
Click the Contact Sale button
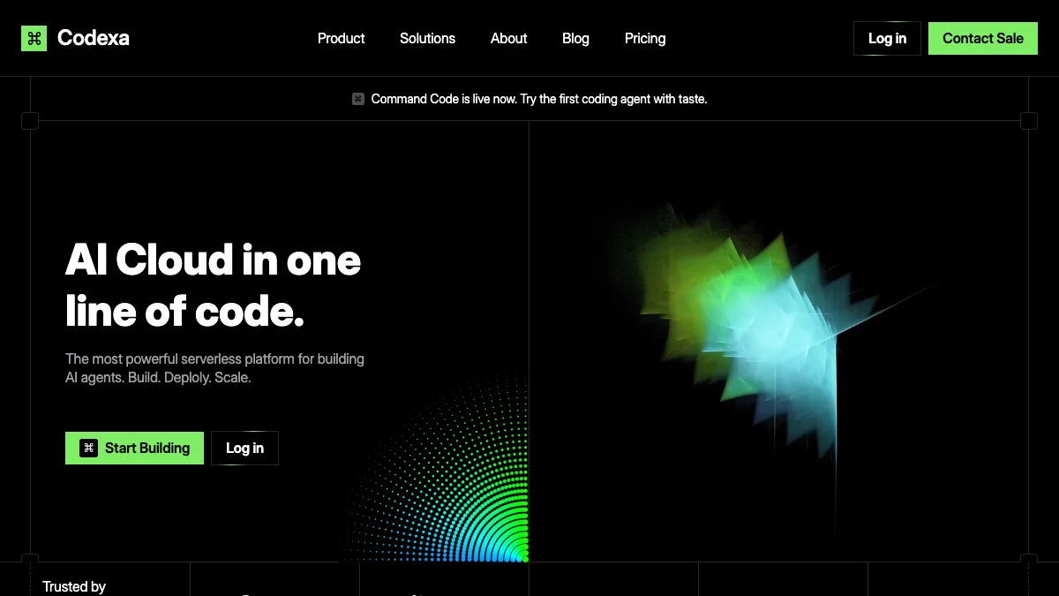(983, 38)
